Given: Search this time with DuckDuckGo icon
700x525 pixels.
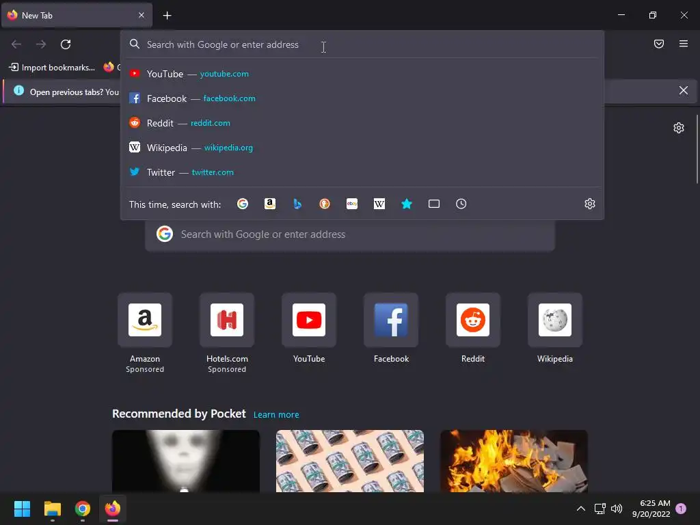Looking at the screenshot, I should pos(325,204).
